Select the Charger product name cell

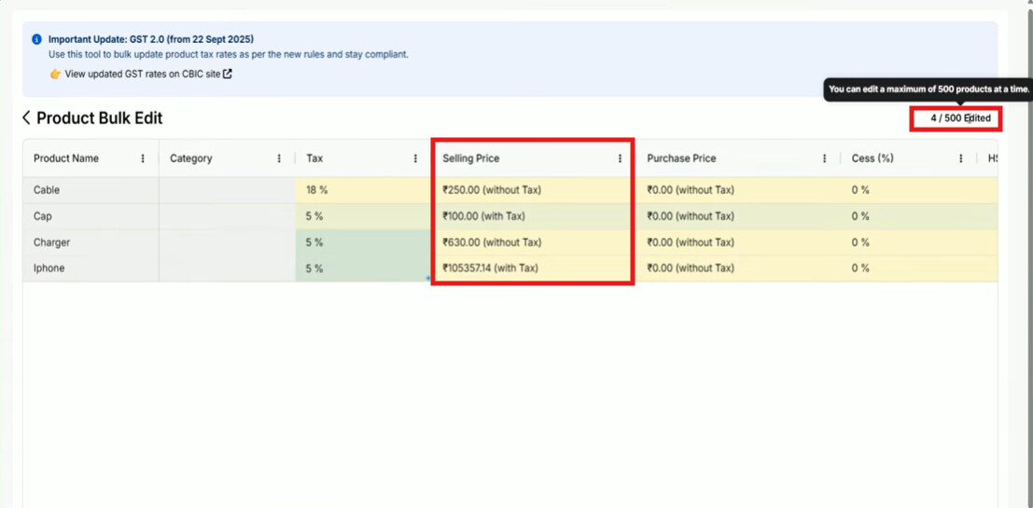click(91, 242)
